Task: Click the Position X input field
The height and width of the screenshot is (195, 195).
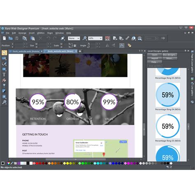Action: (x=19, y=44)
